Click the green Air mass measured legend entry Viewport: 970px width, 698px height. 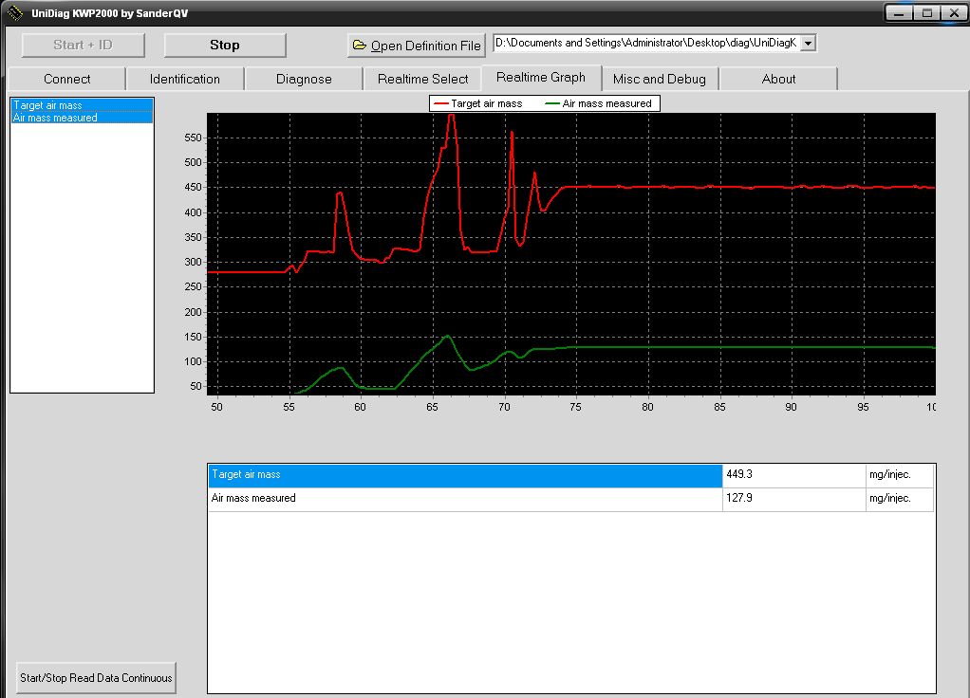(x=599, y=103)
